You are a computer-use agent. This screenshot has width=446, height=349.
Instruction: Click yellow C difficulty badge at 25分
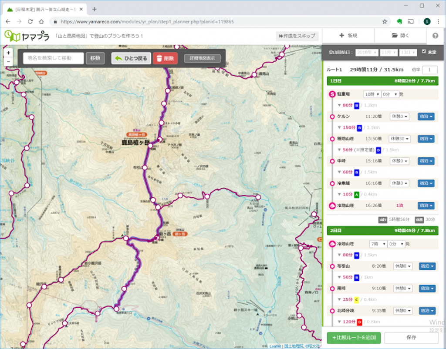coord(356,299)
